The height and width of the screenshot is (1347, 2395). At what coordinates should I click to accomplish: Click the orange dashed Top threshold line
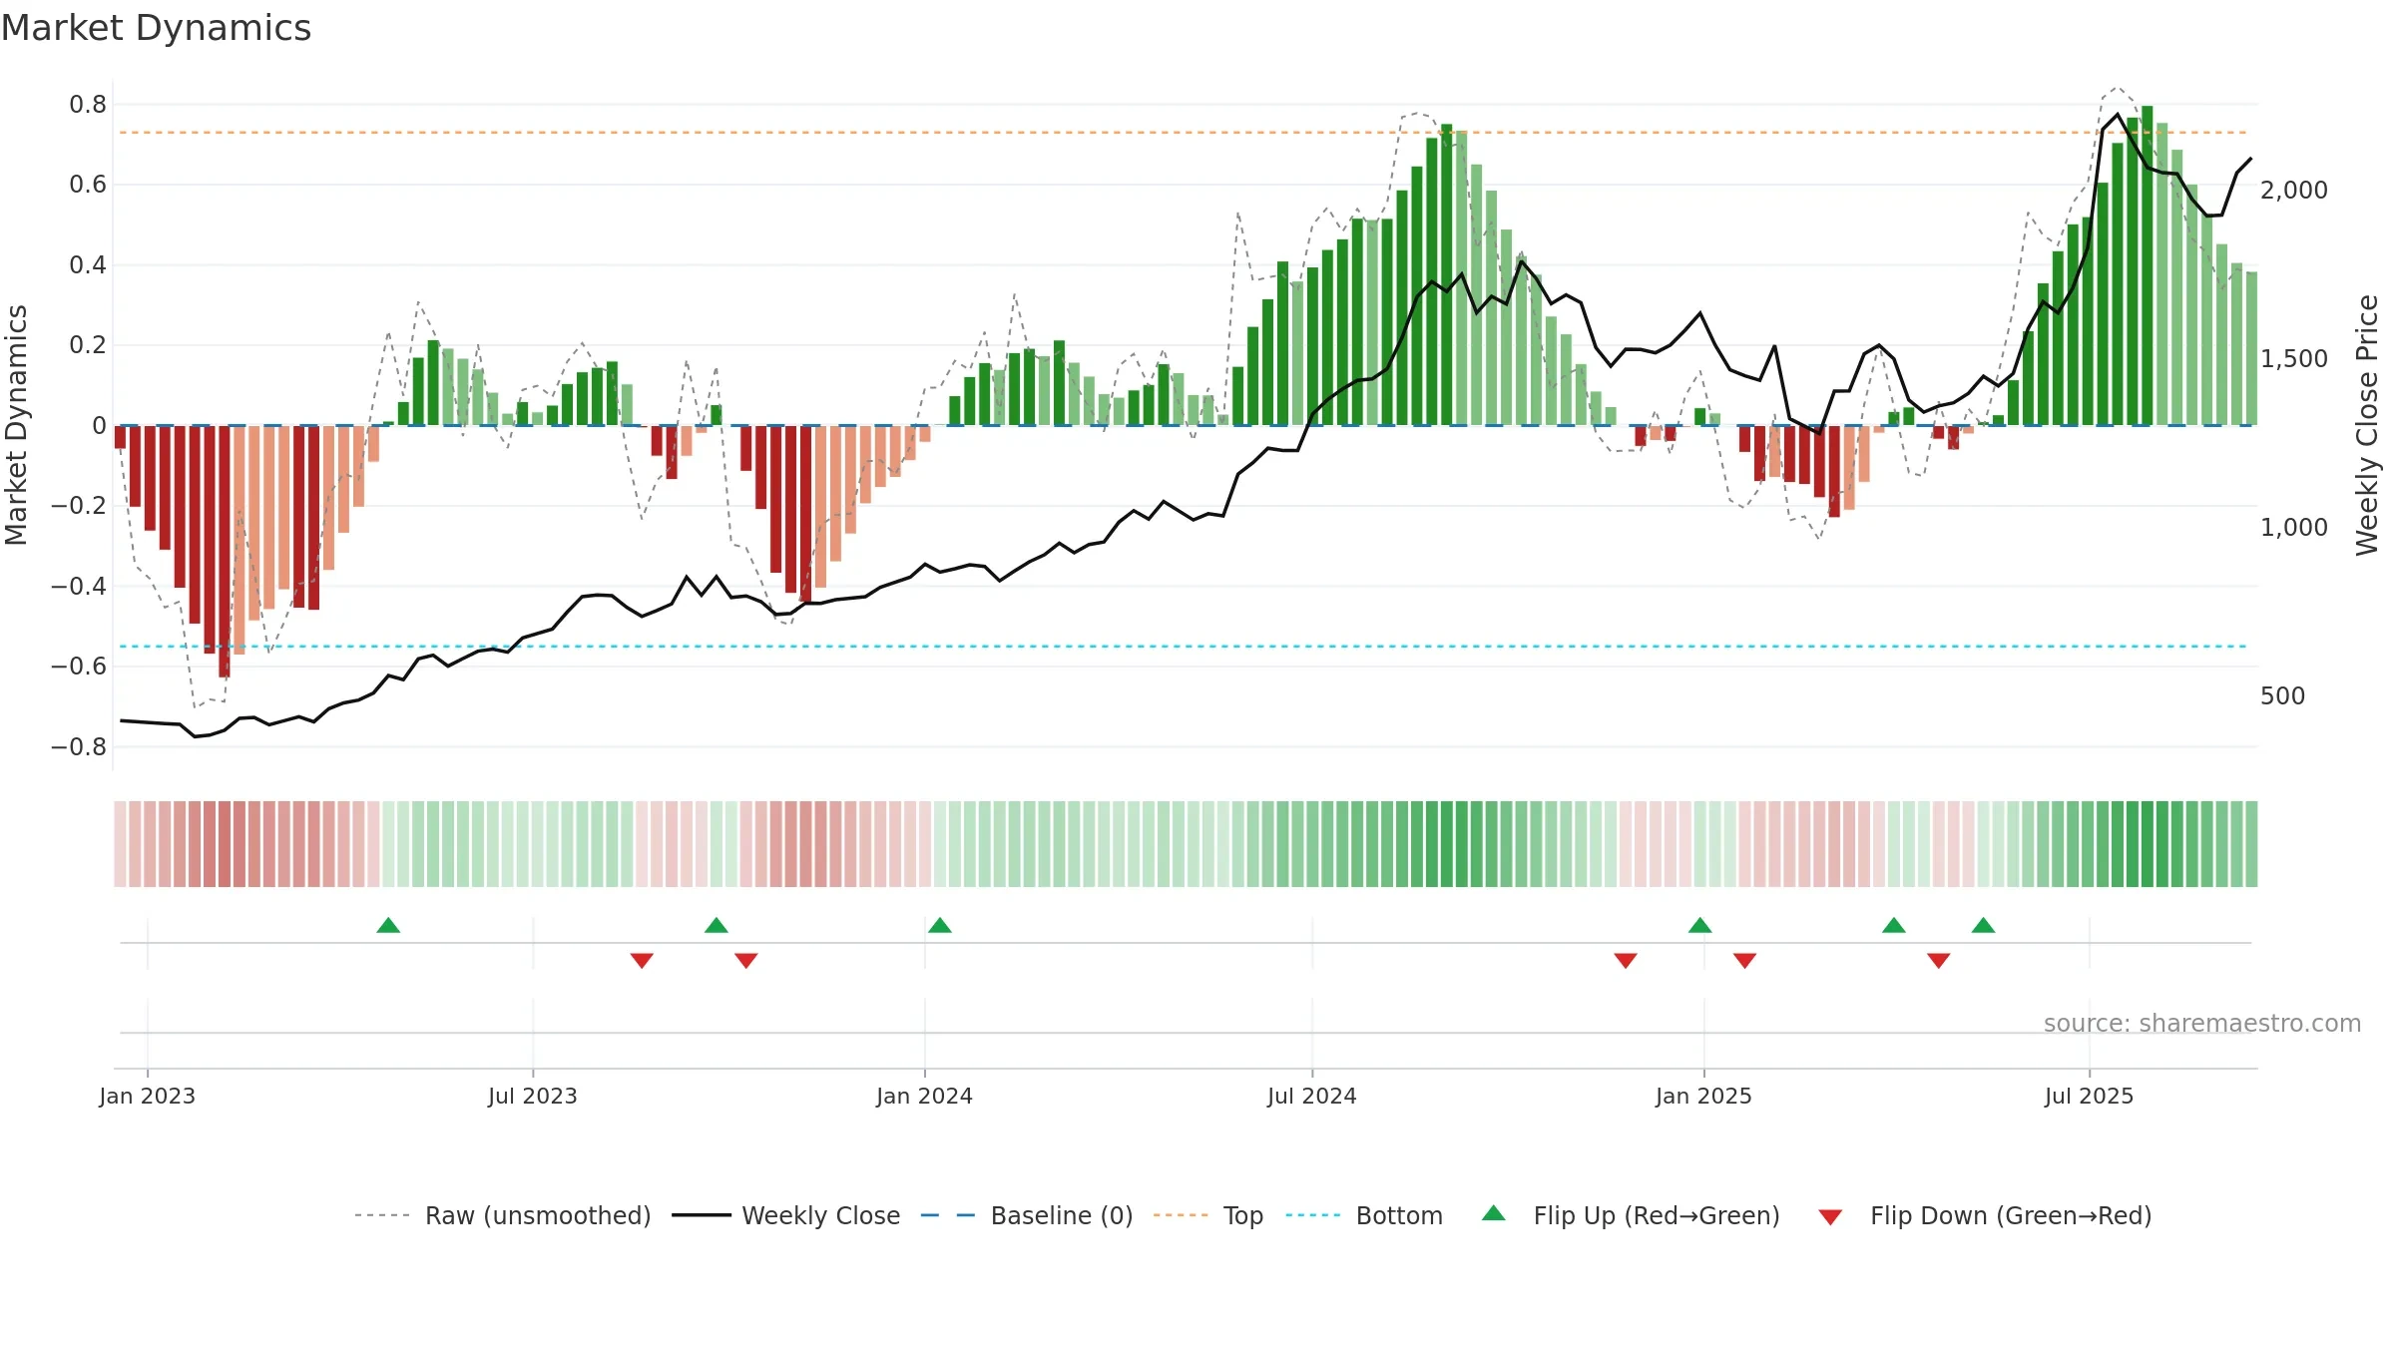(1186, 132)
